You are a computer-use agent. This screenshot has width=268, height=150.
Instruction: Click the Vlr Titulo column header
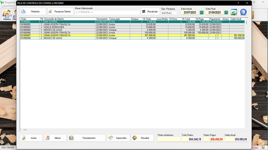pyautogui.click(x=148, y=19)
